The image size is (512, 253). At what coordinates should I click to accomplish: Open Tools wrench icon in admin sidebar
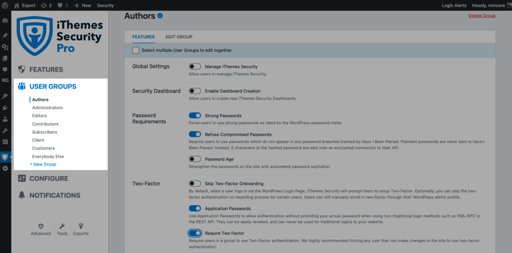point(5,130)
